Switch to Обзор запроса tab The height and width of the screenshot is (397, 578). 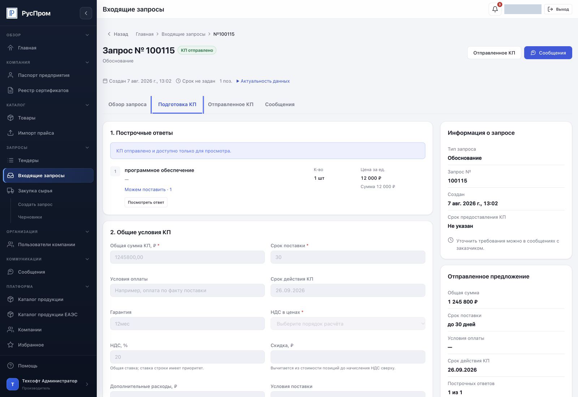click(x=128, y=104)
